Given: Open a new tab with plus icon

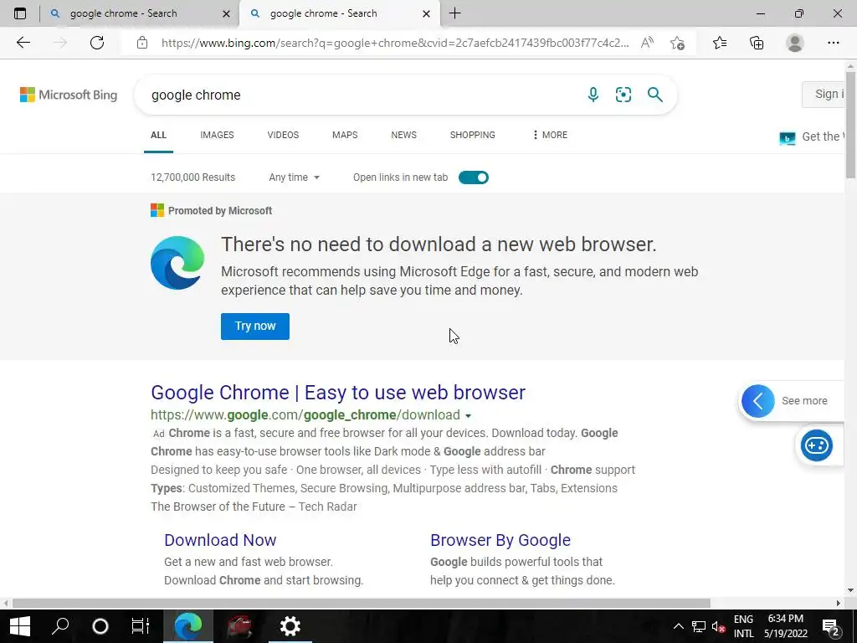Looking at the screenshot, I should tap(454, 13).
